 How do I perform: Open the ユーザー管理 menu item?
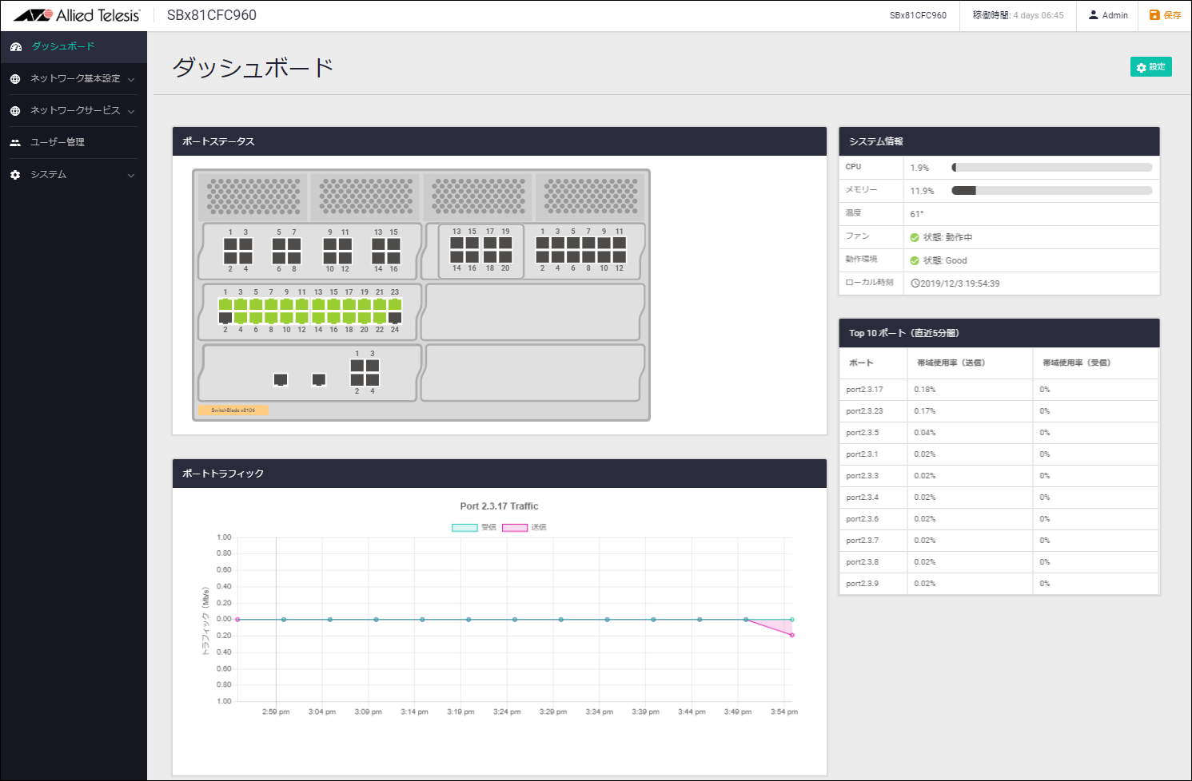(58, 142)
